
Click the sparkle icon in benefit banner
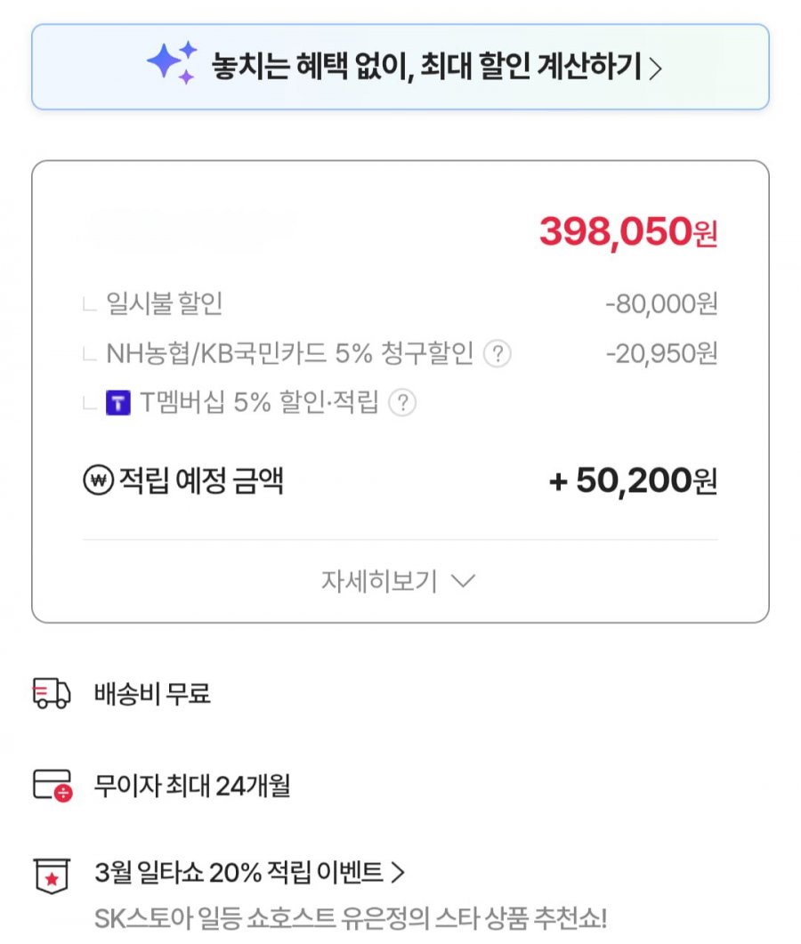tap(172, 64)
